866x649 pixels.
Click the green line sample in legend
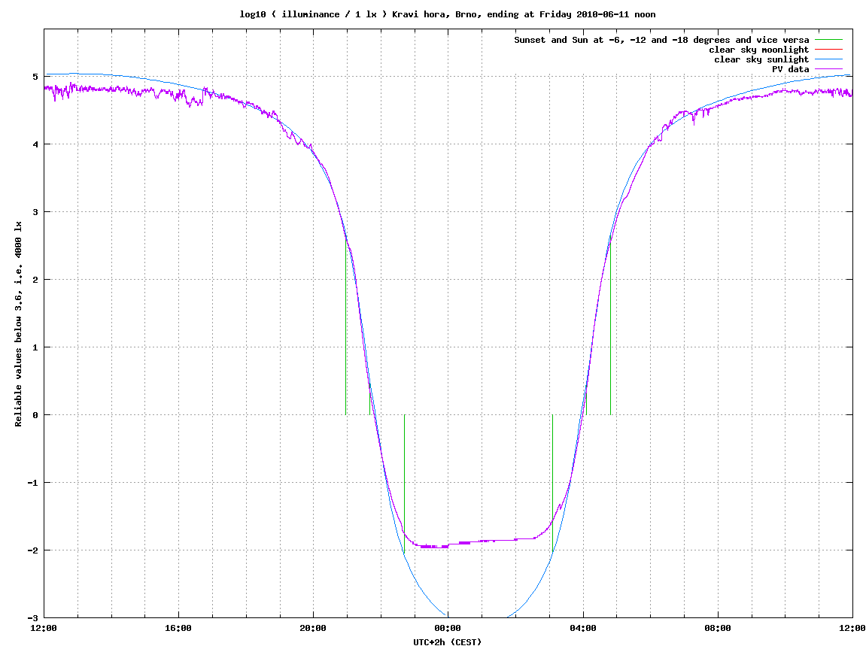pos(829,40)
